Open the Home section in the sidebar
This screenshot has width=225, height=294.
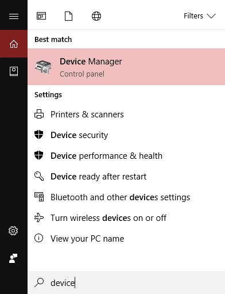pyautogui.click(x=14, y=44)
